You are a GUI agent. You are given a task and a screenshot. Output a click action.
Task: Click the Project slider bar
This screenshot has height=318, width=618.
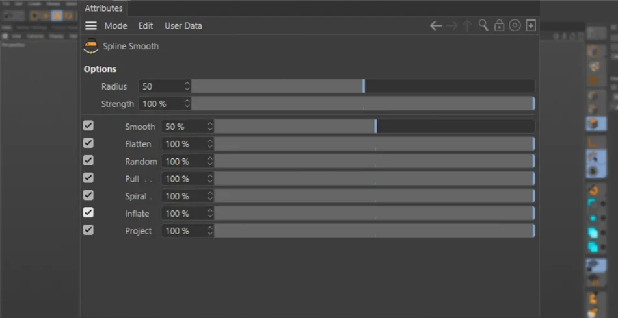(x=375, y=231)
